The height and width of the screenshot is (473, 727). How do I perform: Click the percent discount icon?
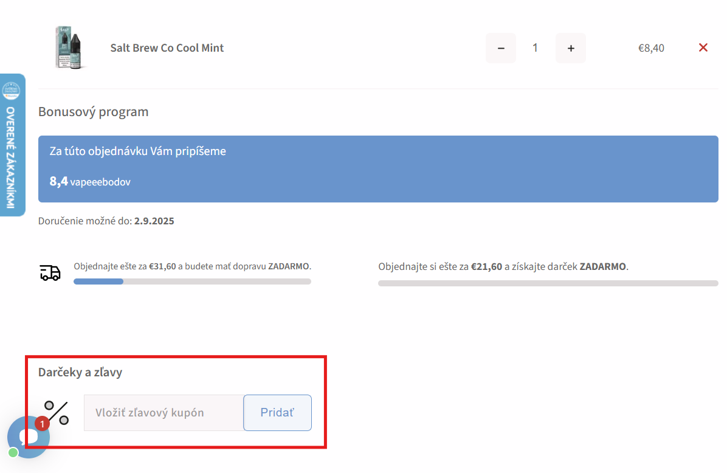click(x=57, y=412)
